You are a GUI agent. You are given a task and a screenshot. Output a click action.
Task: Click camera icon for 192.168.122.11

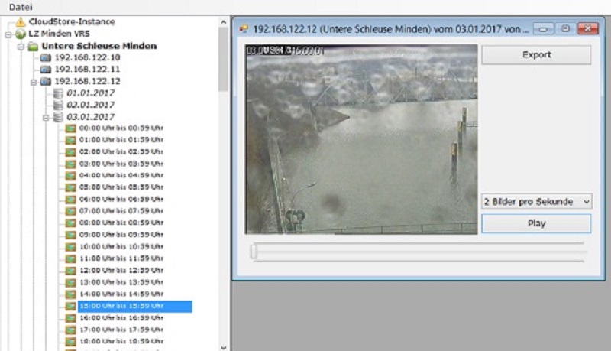click(x=46, y=70)
